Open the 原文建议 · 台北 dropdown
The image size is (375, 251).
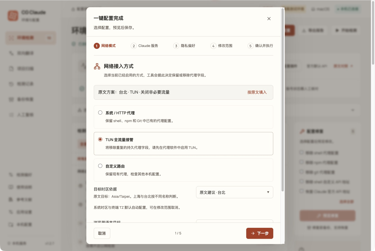click(235, 192)
